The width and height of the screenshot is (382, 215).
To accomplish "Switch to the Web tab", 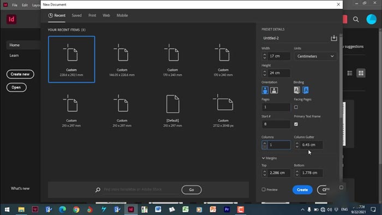I will (106, 15).
